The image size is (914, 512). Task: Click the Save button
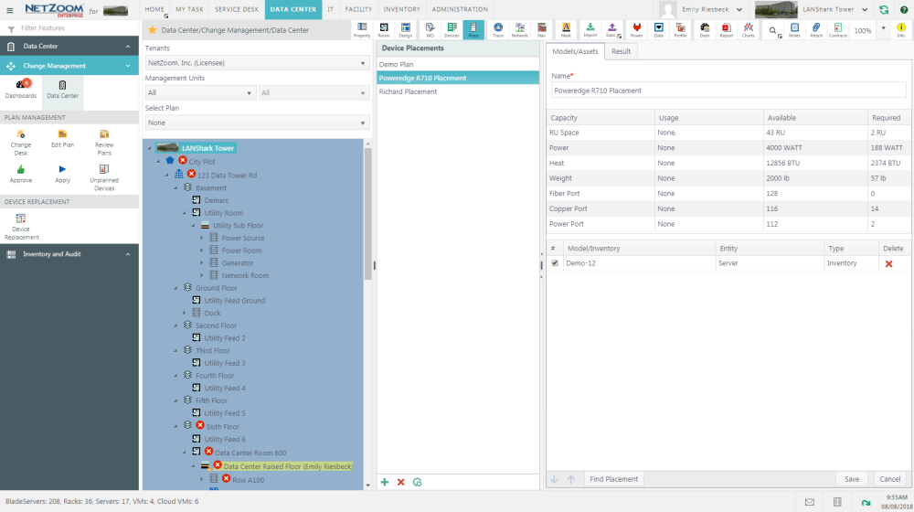(852, 479)
